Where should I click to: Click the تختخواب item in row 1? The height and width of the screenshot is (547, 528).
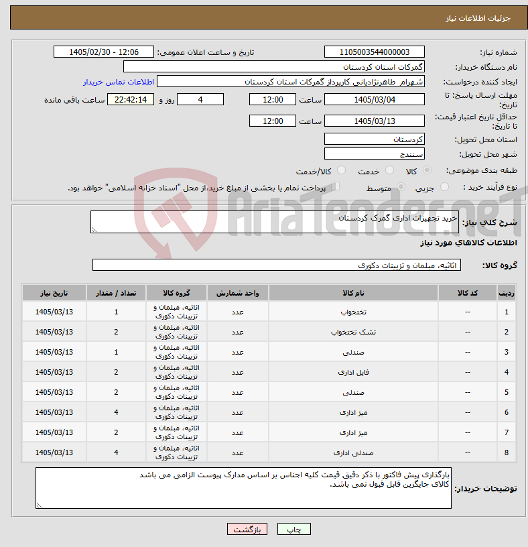click(x=353, y=312)
